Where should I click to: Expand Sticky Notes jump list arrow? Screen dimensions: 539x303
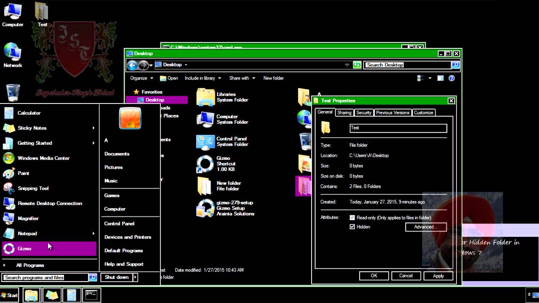[x=93, y=128]
